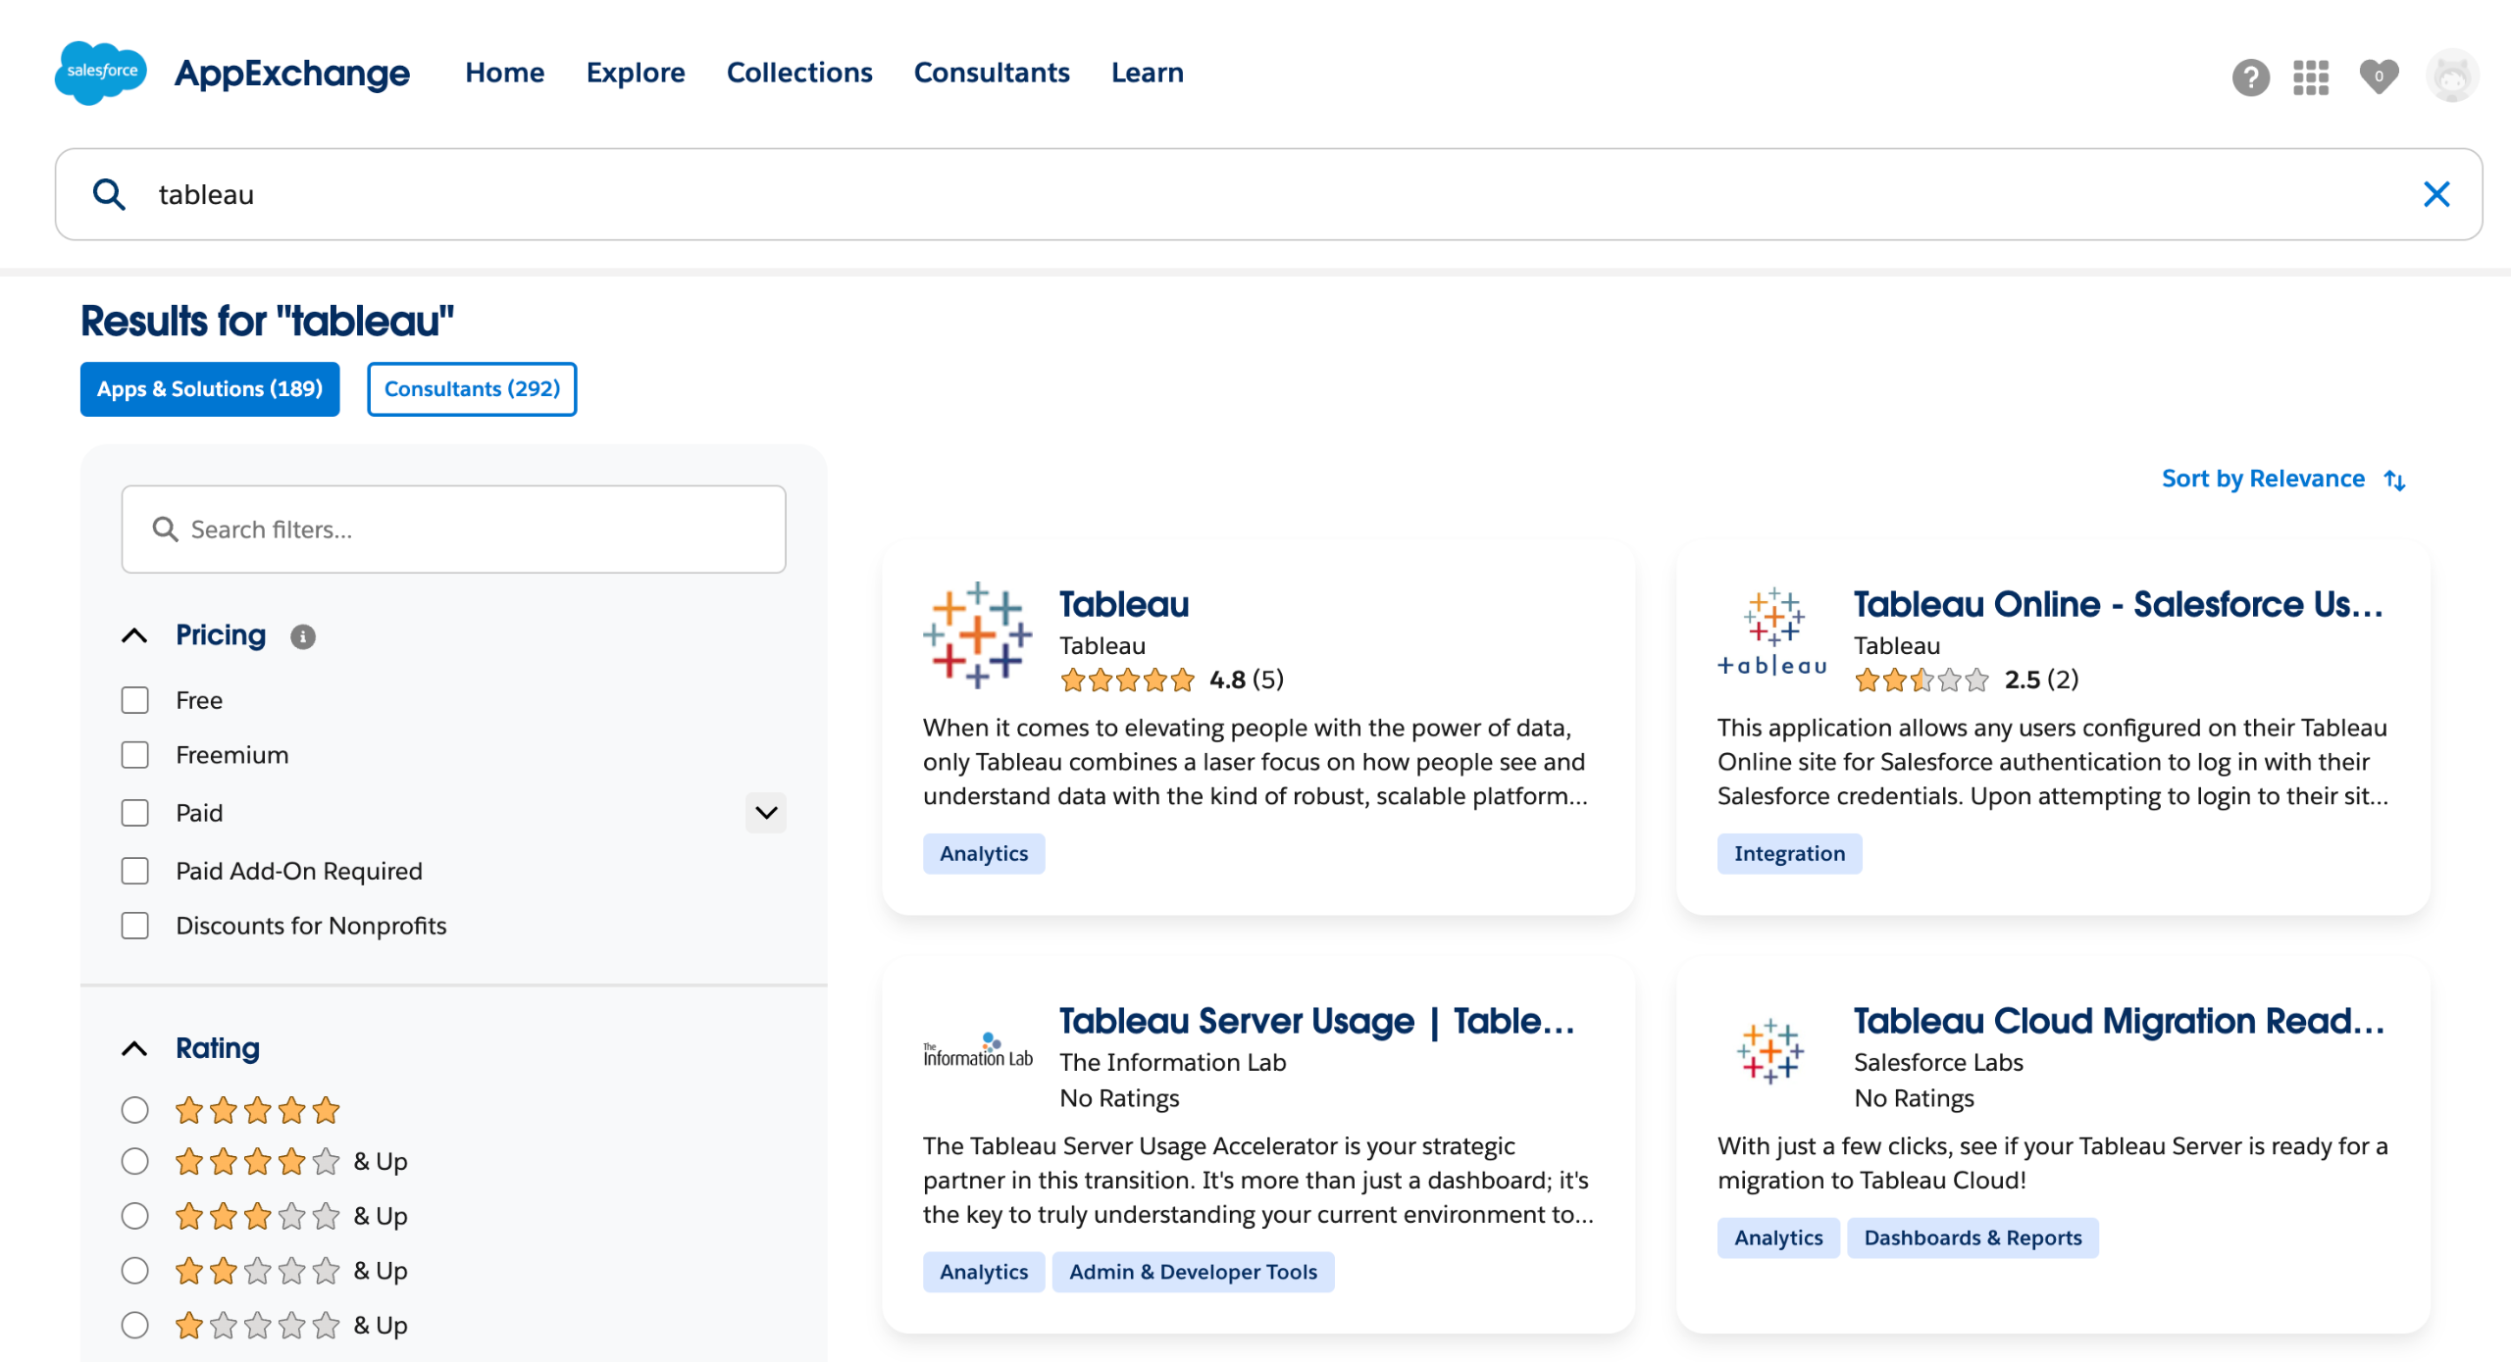This screenshot has width=2511, height=1362.
Task: Open the Explore menu item
Action: pos(636,73)
